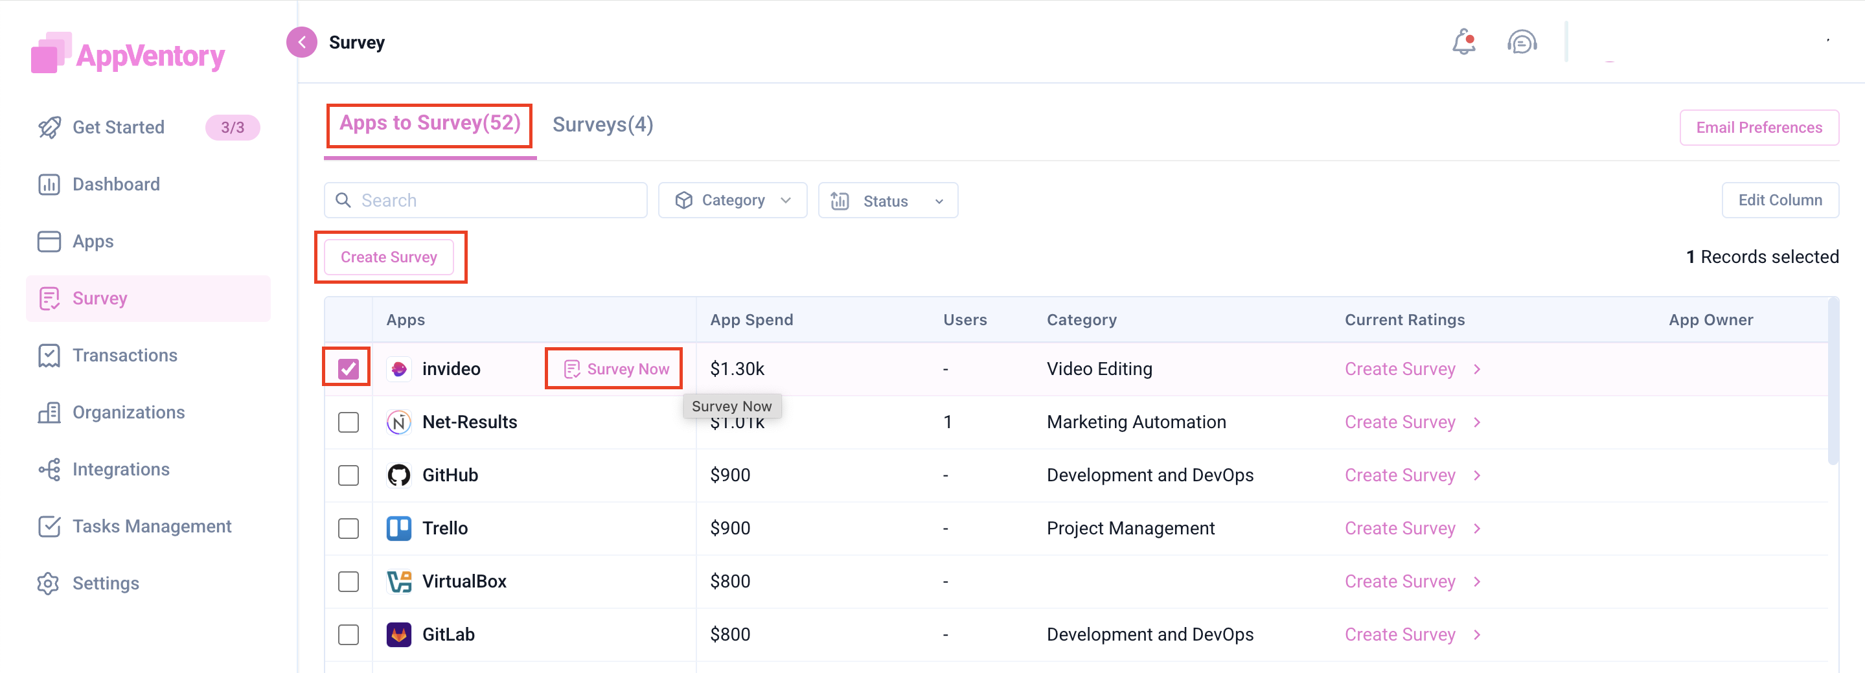Image resolution: width=1865 pixels, height=673 pixels.
Task: Navigate to Organizations in sidebar
Action: point(128,413)
